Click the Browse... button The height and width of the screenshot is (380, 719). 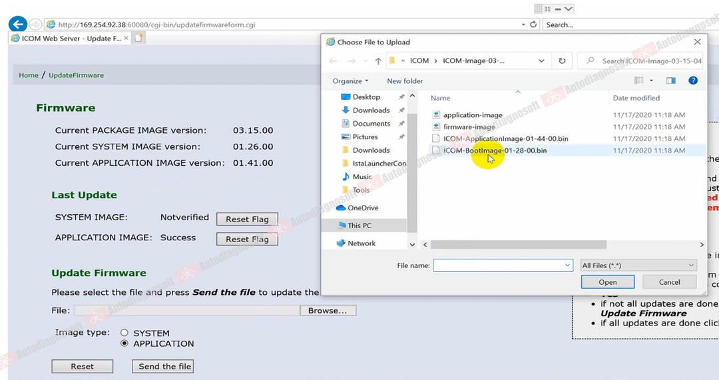coord(328,310)
